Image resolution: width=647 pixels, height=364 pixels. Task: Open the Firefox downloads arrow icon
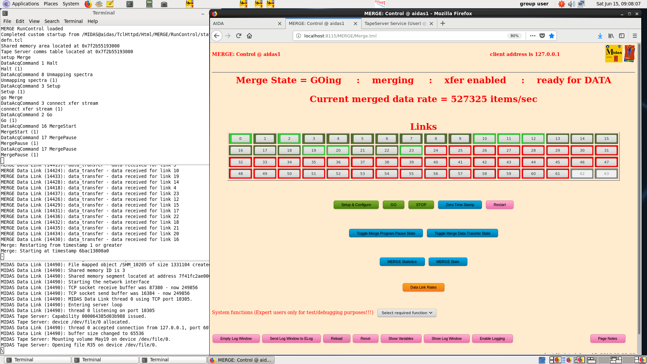[600, 36]
